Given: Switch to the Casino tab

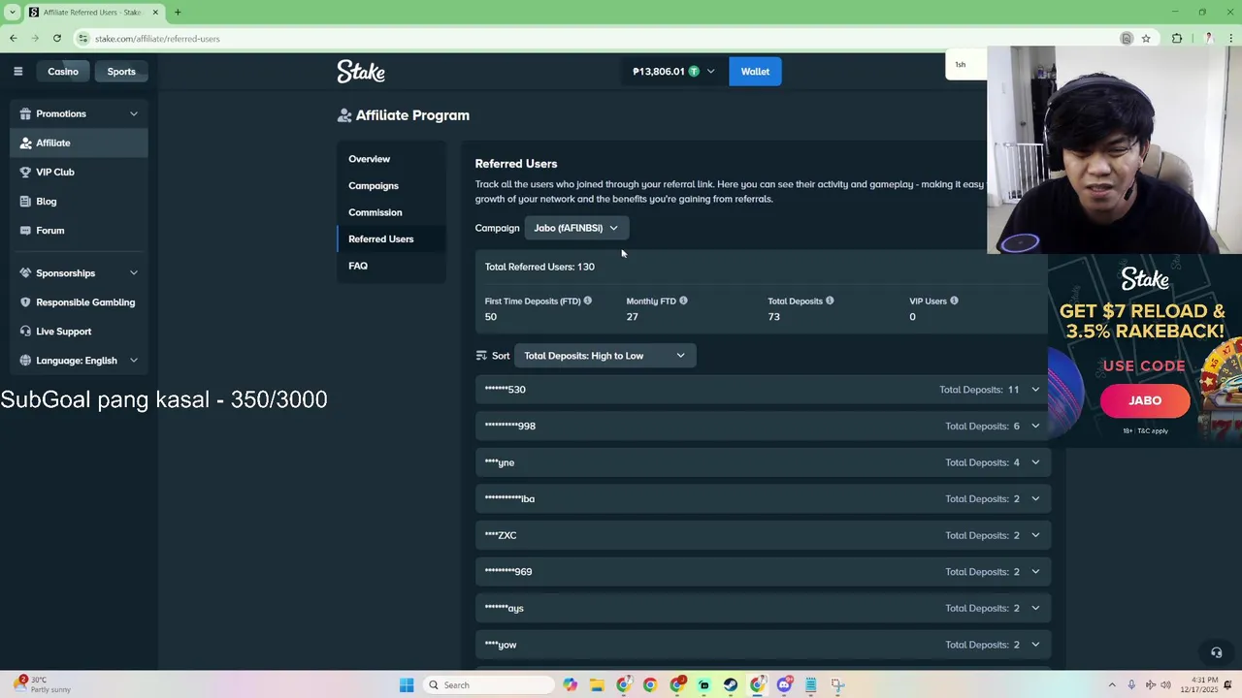Looking at the screenshot, I should [x=63, y=71].
